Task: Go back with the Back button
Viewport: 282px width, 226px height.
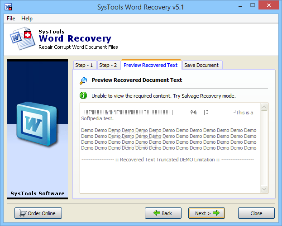Action: [x=163, y=213]
